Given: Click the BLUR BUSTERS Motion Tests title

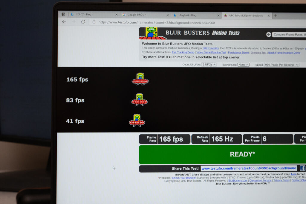Looking at the screenshot, I should (x=203, y=33).
